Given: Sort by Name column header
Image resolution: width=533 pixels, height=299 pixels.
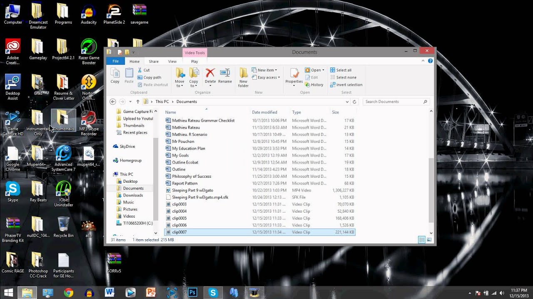Looking at the screenshot, I should (171, 112).
